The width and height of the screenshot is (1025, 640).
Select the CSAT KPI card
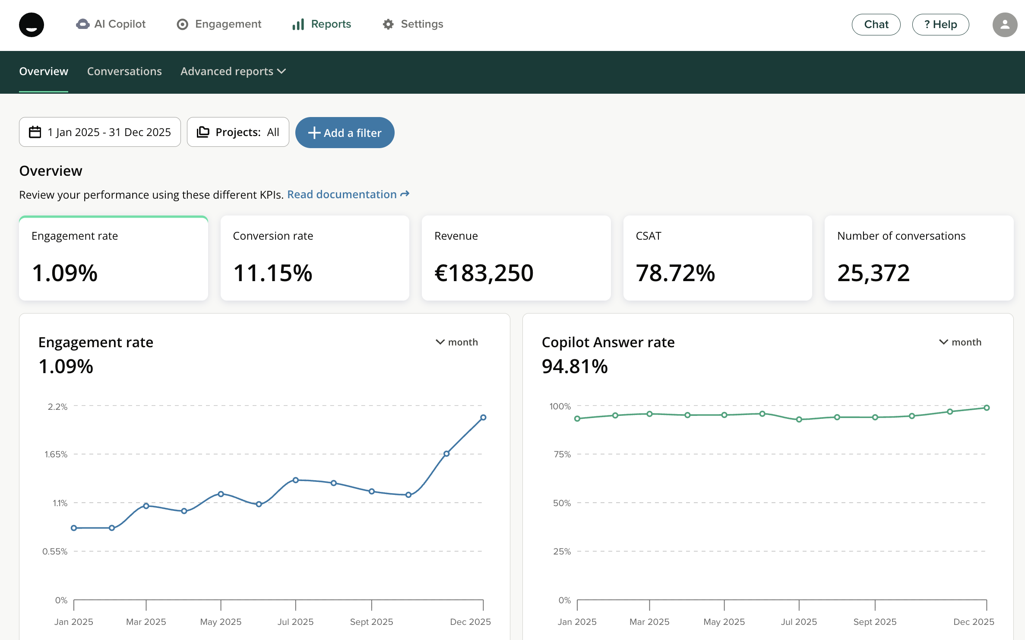[x=718, y=258]
